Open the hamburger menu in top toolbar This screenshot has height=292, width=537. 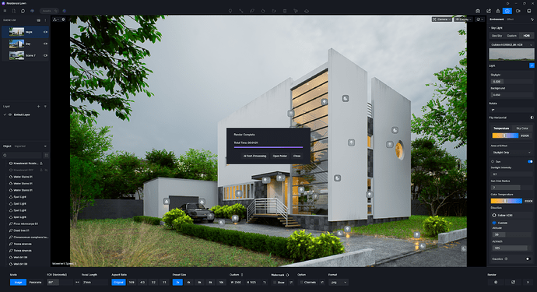coord(5,11)
